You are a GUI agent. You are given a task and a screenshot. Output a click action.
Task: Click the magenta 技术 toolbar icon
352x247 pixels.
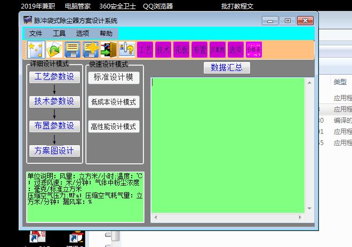click(x=163, y=50)
